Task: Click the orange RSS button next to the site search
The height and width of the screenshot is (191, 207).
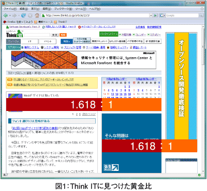Action: tap(63, 35)
